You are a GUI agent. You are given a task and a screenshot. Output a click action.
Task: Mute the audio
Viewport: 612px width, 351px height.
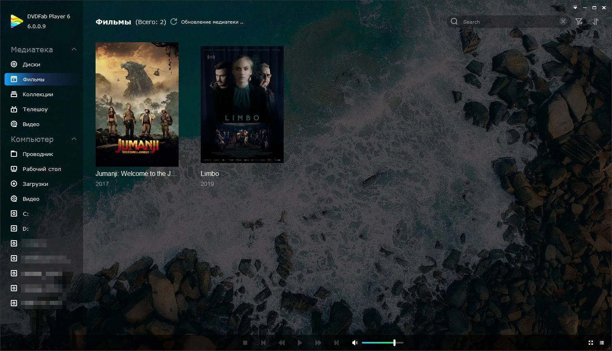click(355, 343)
